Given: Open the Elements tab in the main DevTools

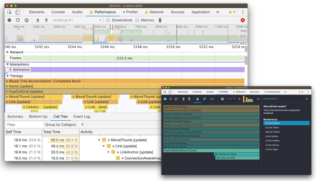Looking at the screenshot, I should pyautogui.click(x=37, y=12).
